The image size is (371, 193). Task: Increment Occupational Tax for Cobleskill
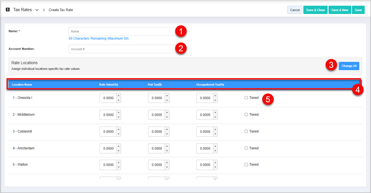tap(215, 129)
